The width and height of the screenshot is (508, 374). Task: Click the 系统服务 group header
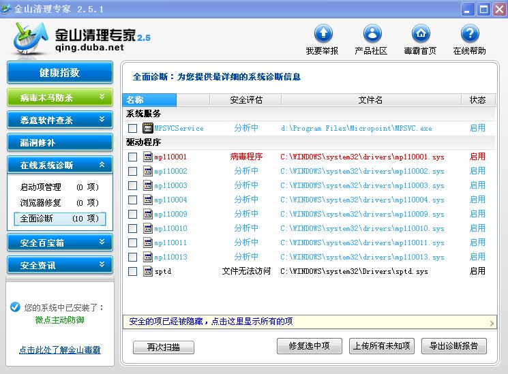(x=143, y=114)
